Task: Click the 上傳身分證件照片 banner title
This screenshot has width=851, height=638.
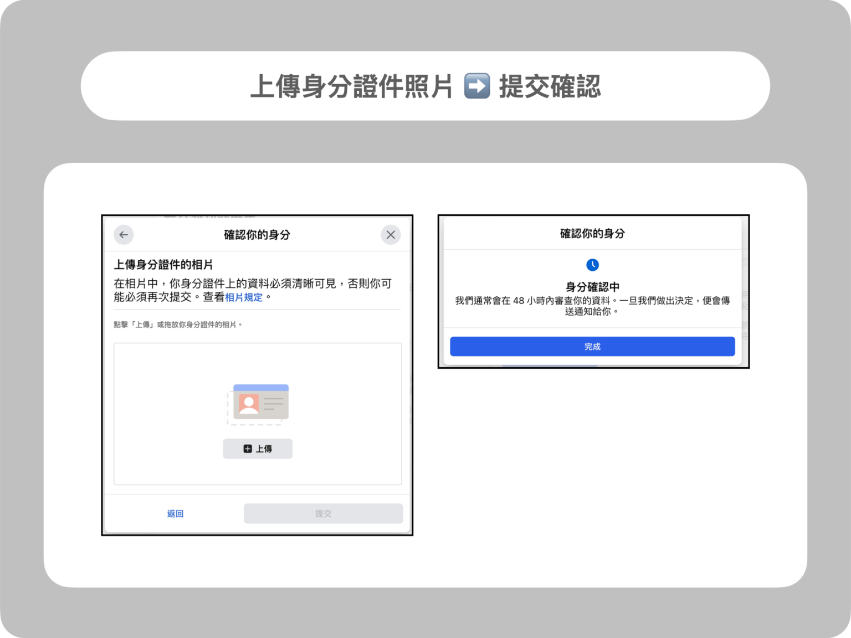Action: pos(352,86)
